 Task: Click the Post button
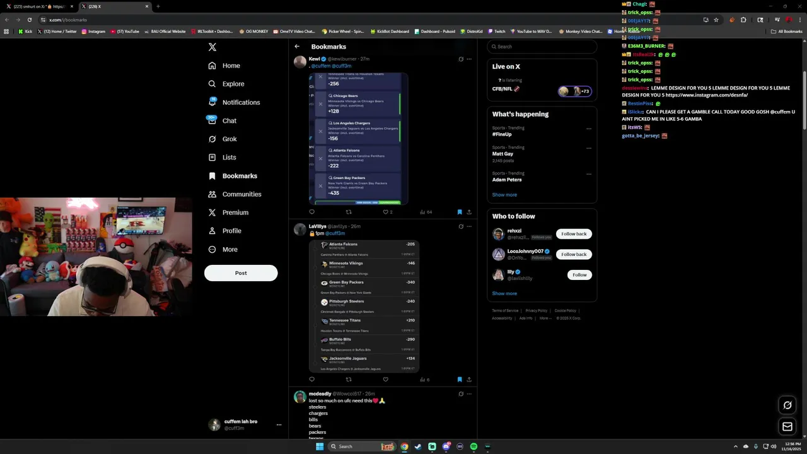(x=241, y=273)
